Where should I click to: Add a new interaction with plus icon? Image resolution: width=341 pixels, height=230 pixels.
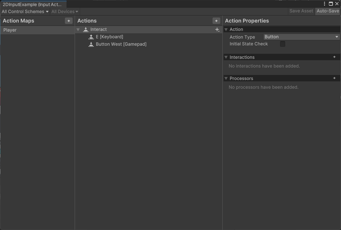click(334, 57)
